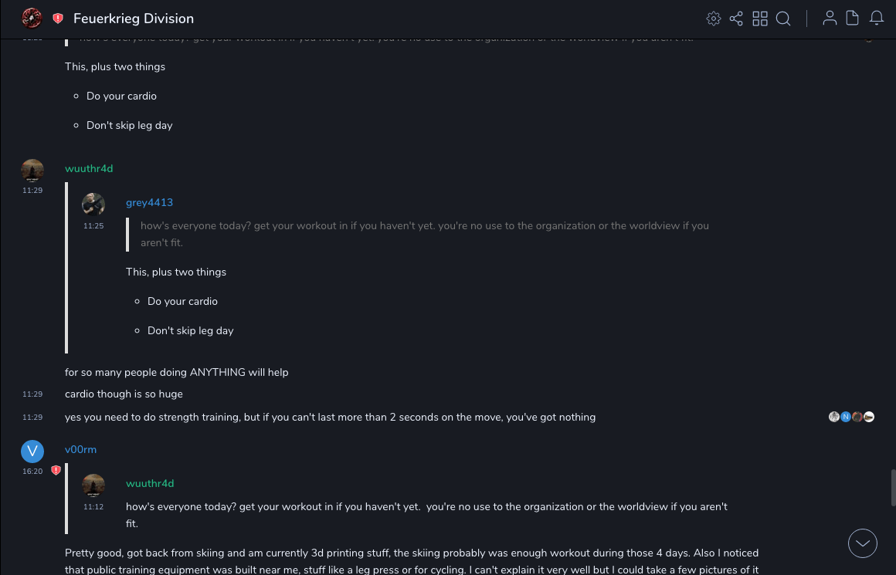896x575 pixels.
Task: Open the Feuerkrieg Division room title
Action: tap(134, 19)
